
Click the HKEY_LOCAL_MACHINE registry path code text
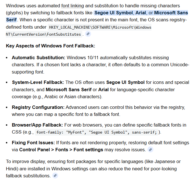(100, 27)
